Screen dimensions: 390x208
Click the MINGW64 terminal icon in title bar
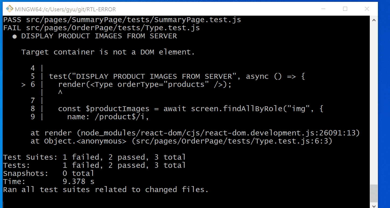click(9, 9)
